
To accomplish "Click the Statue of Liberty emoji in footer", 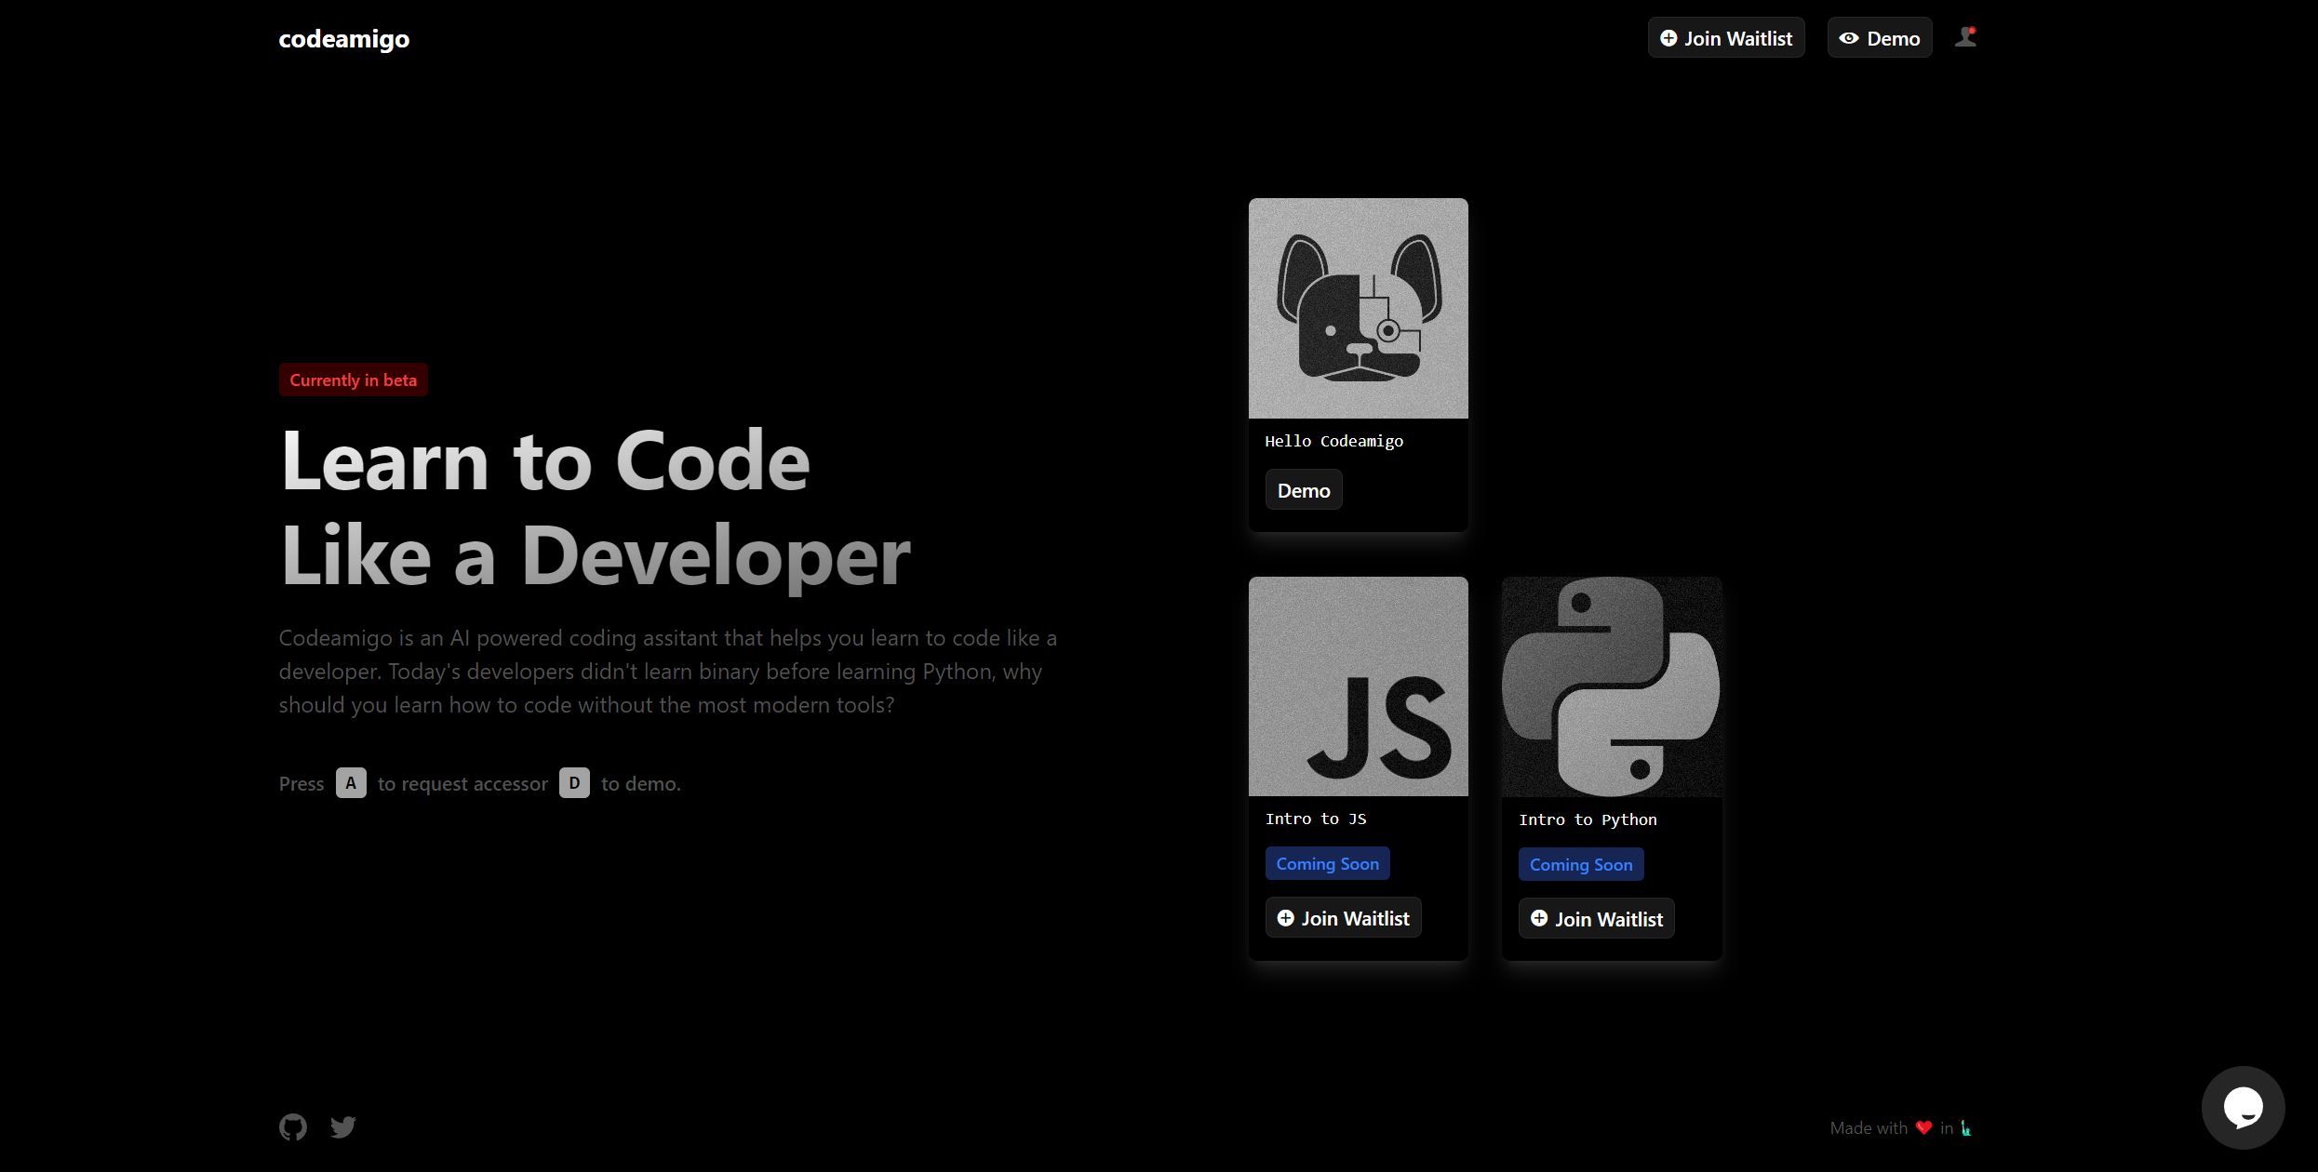I will pyautogui.click(x=1963, y=1128).
